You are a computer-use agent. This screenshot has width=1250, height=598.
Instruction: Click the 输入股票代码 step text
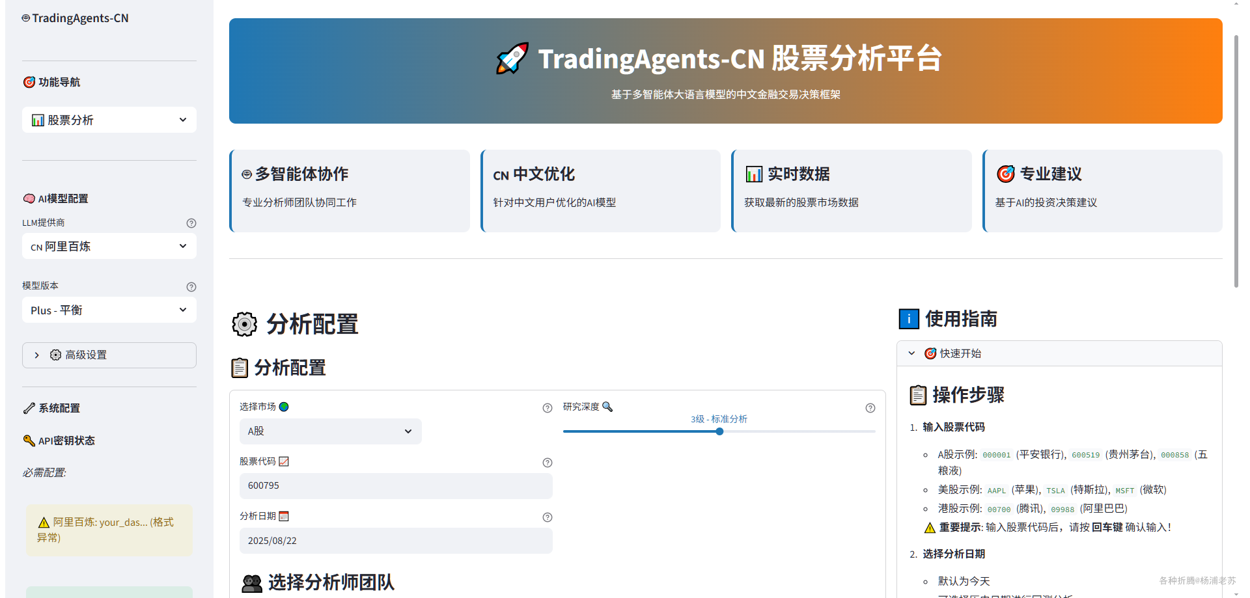click(x=954, y=428)
